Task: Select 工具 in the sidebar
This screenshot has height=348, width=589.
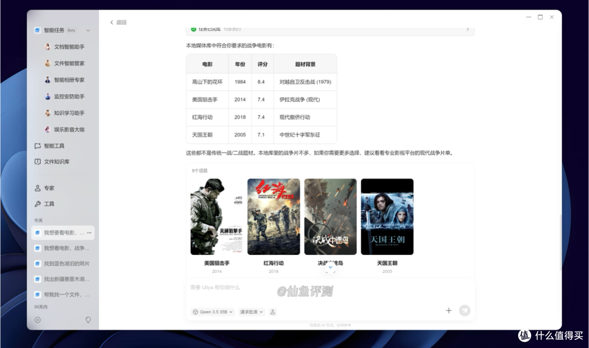Action: (x=45, y=204)
